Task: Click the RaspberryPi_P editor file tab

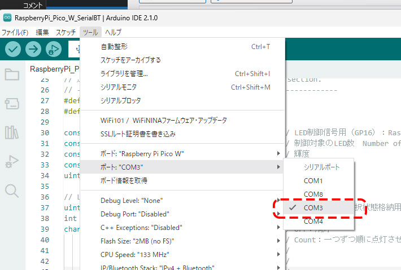Action: point(54,69)
